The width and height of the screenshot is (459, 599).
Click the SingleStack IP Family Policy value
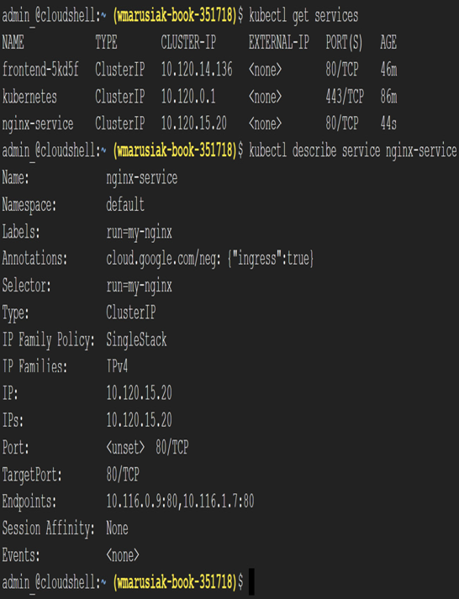click(x=136, y=339)
